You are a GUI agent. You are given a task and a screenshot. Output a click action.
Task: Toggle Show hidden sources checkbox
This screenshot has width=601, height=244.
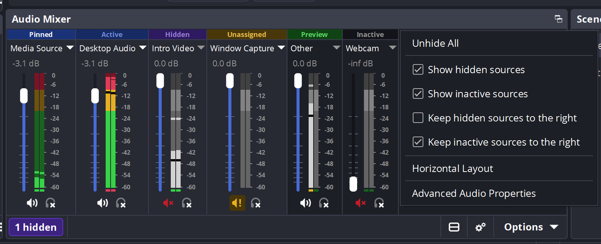pos(418,69)
